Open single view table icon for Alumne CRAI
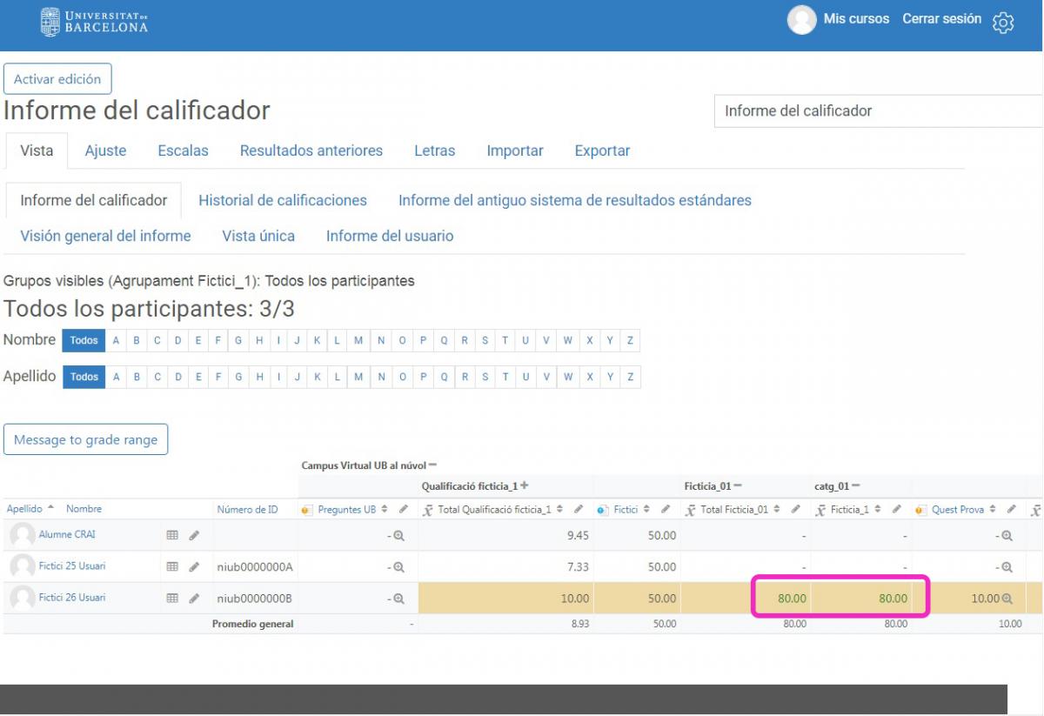The width and height of the screenshot is (1044, 716). [172, 536]
